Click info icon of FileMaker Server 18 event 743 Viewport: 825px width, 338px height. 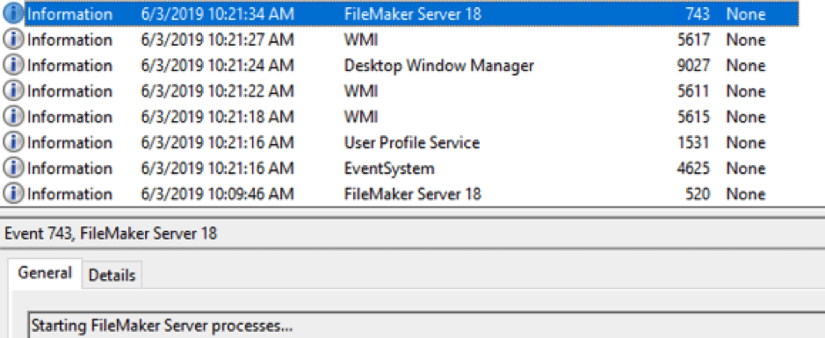(x=13, y=14)
